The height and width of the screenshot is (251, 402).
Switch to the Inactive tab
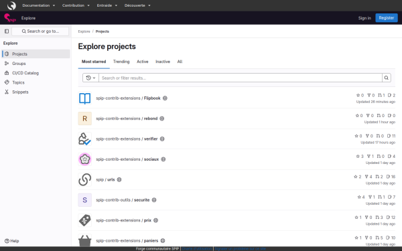[x=163, y=62]
